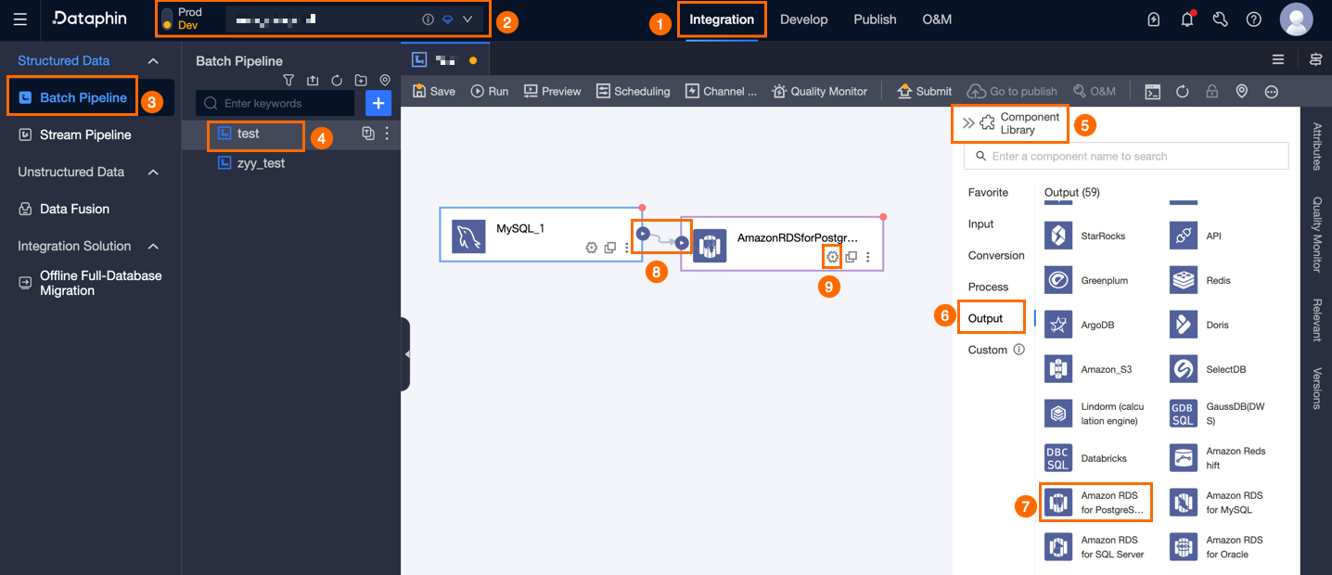This screenshot has height=575, width=1332.
Task: Open settings gear on AmazonRDSforPostgreSQL node
Action: pyautogui.click(x=833, y=257)
